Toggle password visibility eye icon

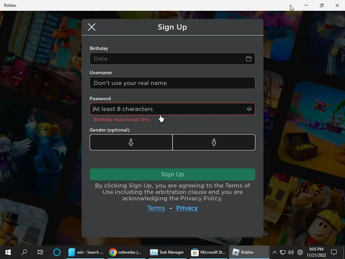(249, 109)
